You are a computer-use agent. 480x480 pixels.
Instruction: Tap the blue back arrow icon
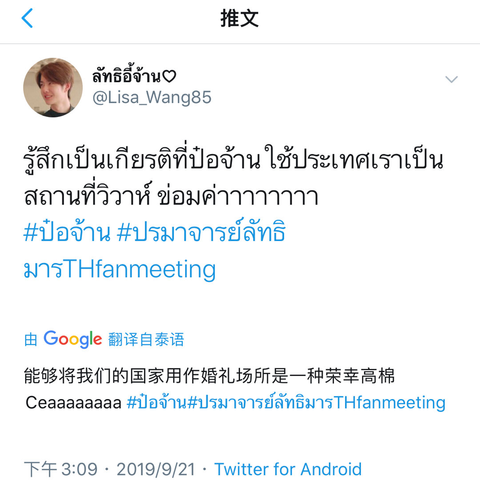pos(27,18)
